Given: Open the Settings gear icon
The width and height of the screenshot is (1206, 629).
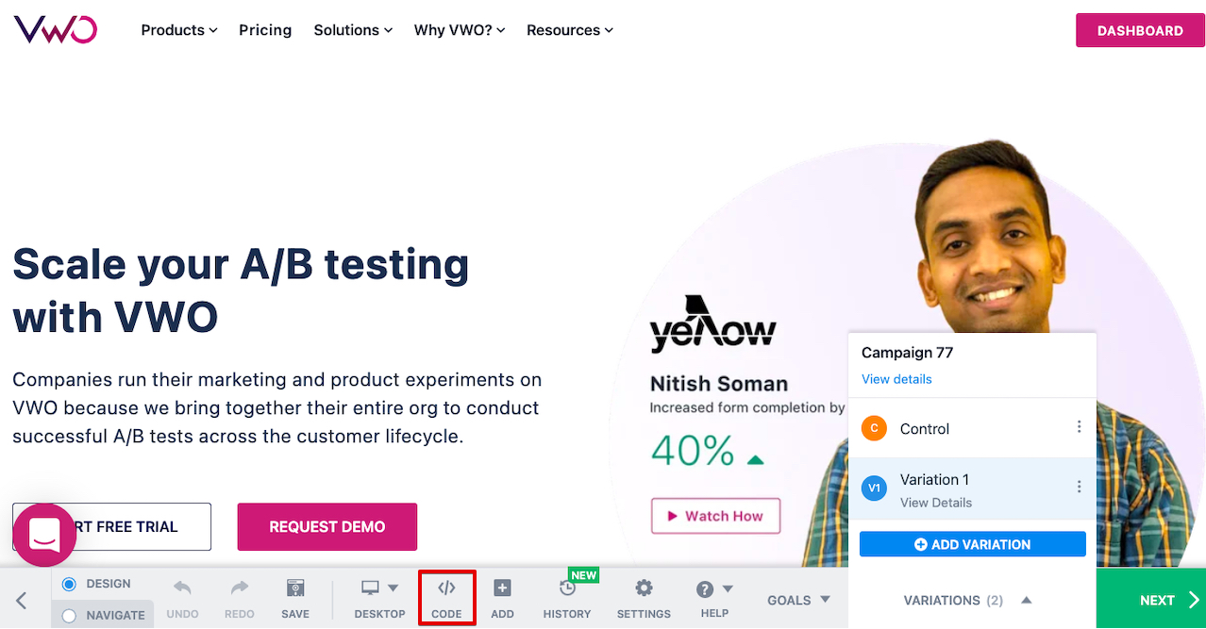Looking at the screenshot, I should tap(644, 588).
